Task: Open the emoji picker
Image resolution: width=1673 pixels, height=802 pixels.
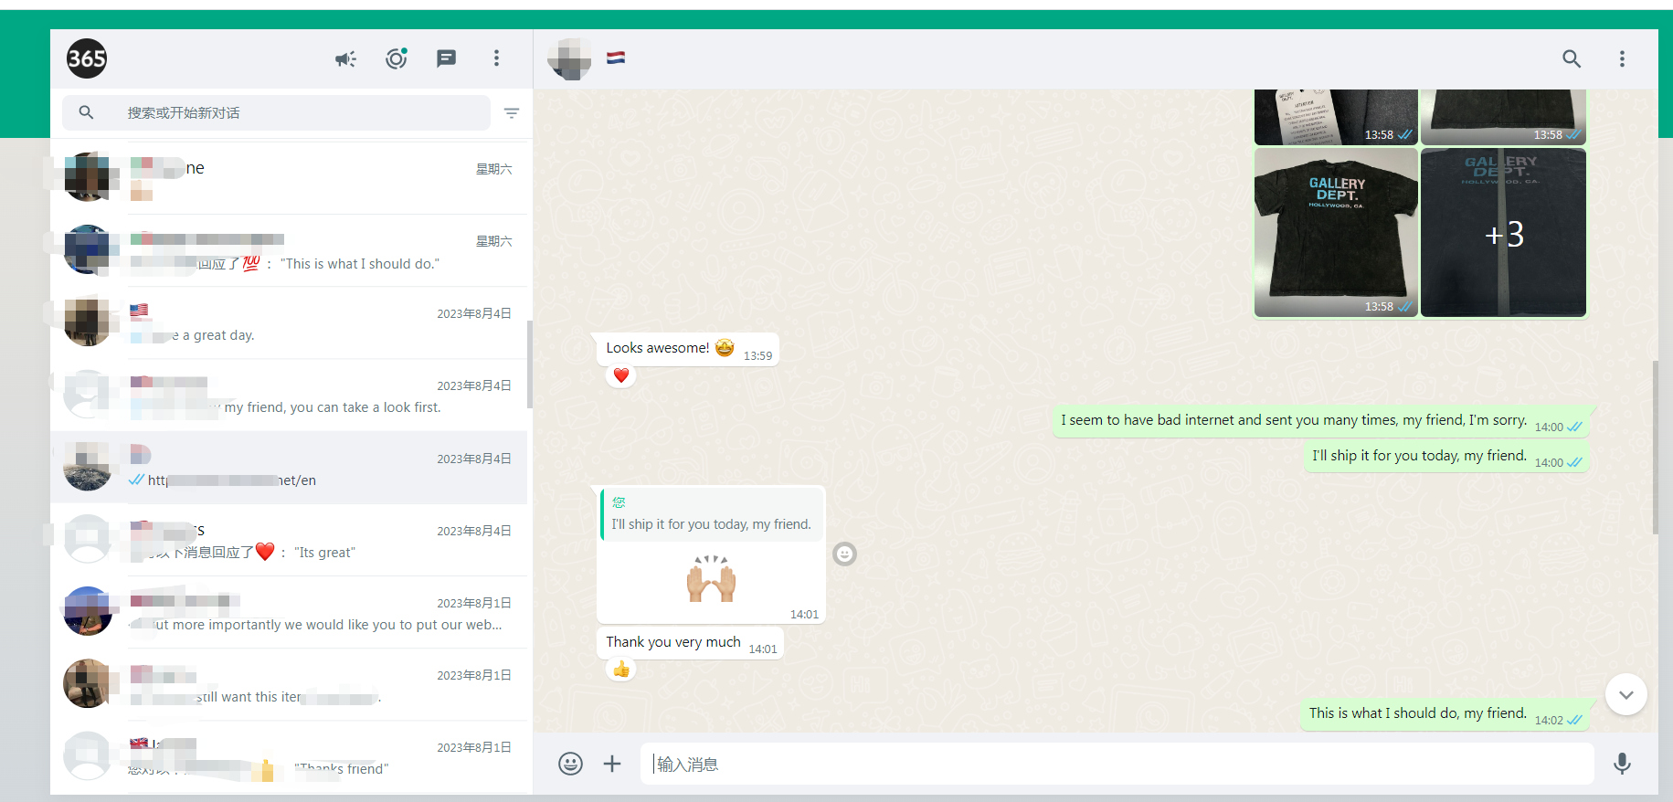Action: (570, 764)
